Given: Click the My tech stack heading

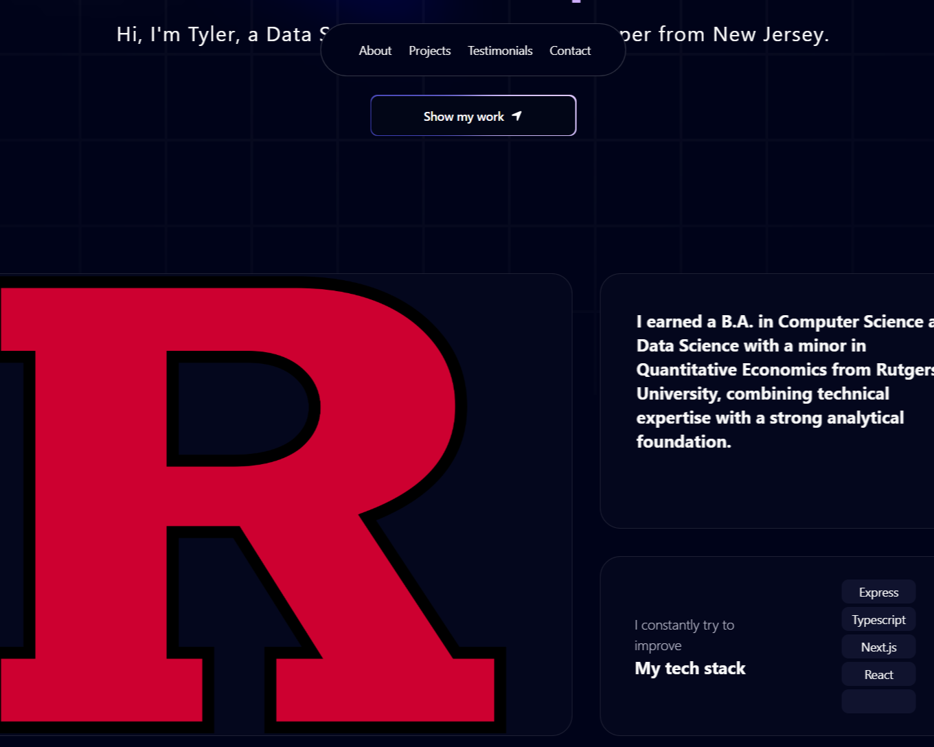Looking at the screenshot, I should pyautogui.click(x=690, y=668).
